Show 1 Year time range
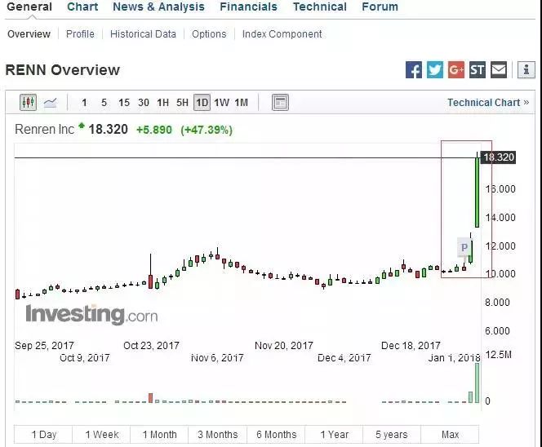 (334, 435)
